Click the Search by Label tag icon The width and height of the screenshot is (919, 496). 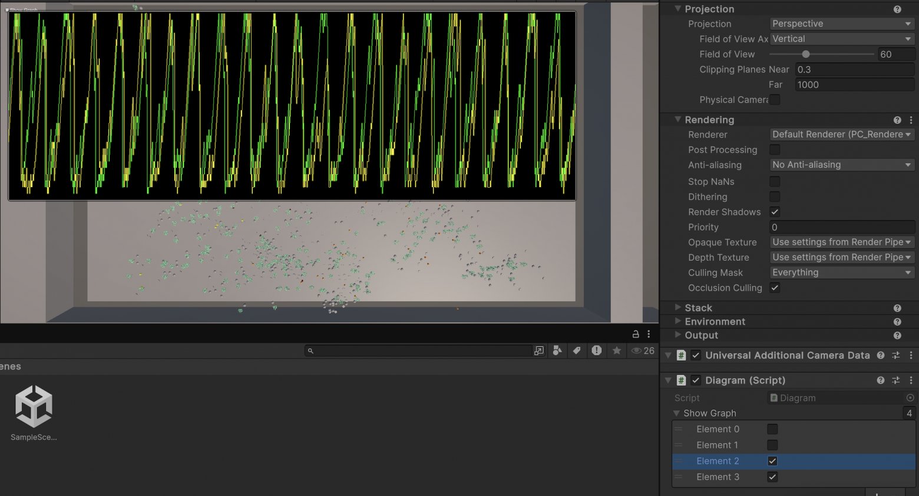[577, 351]
